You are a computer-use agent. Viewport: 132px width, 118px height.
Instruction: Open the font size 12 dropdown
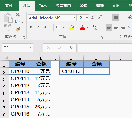point(87,18)
